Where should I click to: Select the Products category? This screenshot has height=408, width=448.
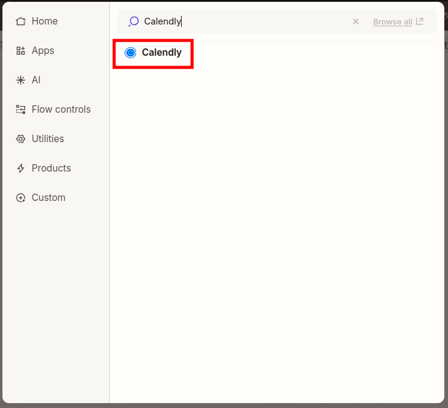43,168
